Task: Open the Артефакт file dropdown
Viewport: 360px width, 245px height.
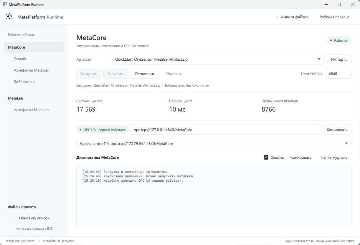Action: 218,59
